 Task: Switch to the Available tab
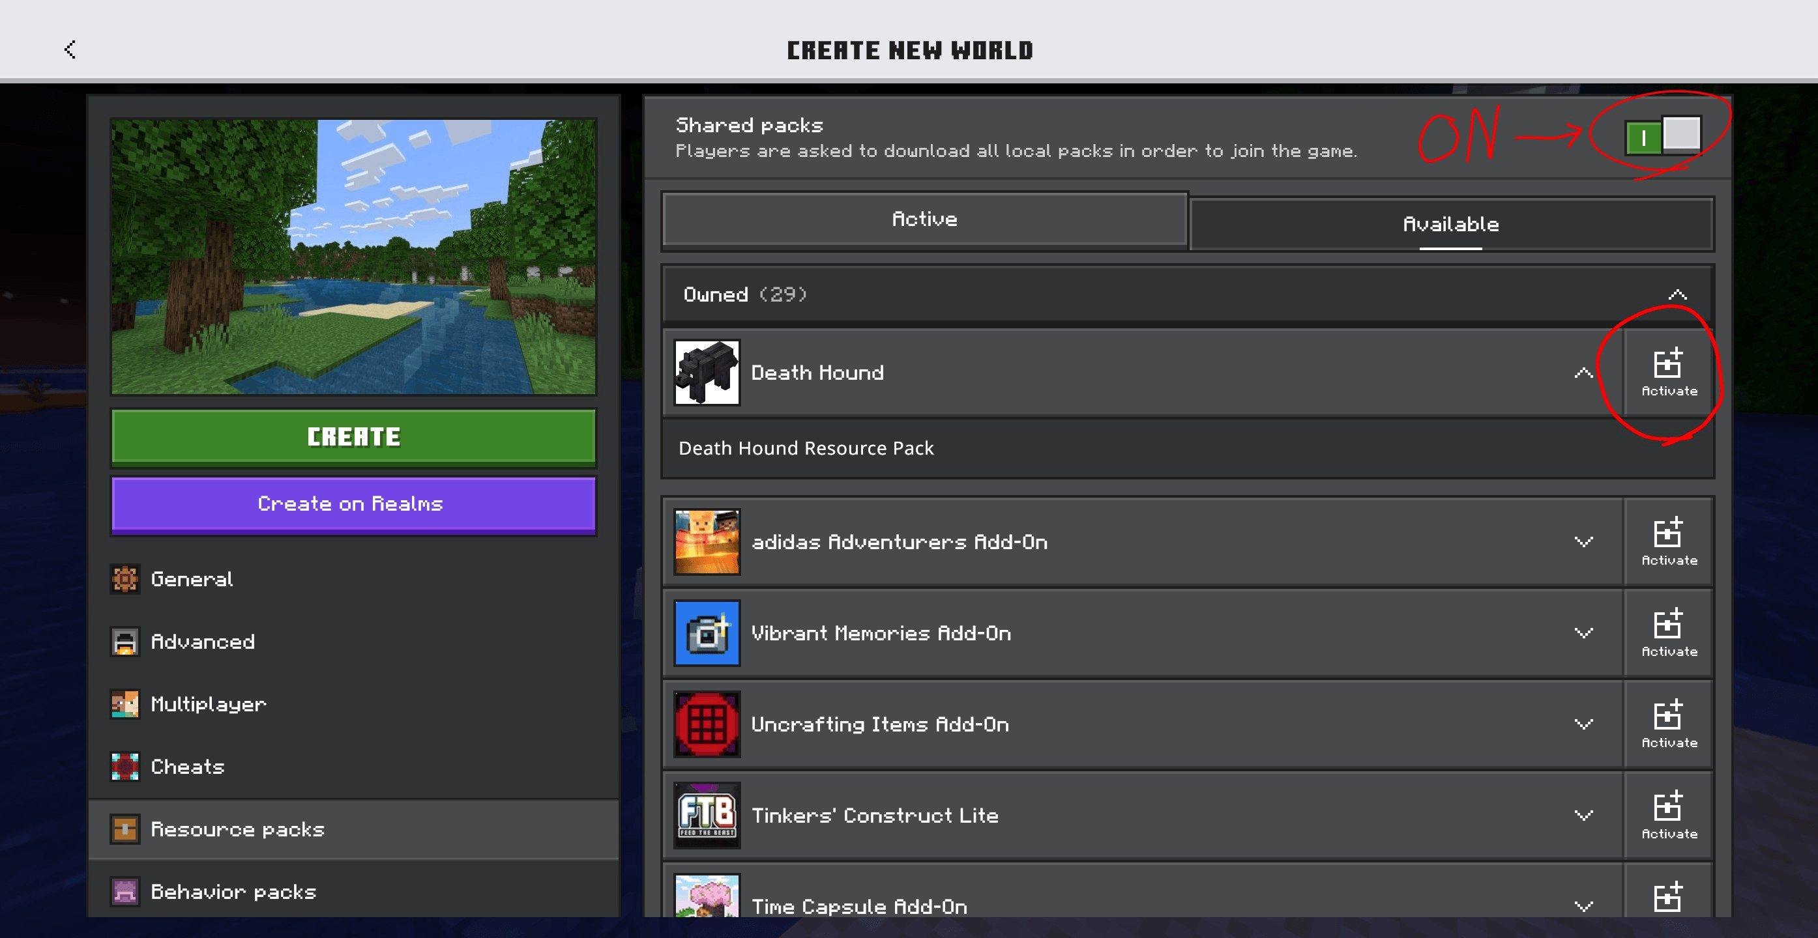tap(1451, 224)
